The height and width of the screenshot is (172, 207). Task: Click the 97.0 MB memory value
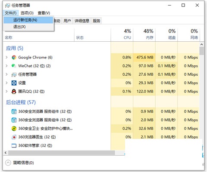146,66
